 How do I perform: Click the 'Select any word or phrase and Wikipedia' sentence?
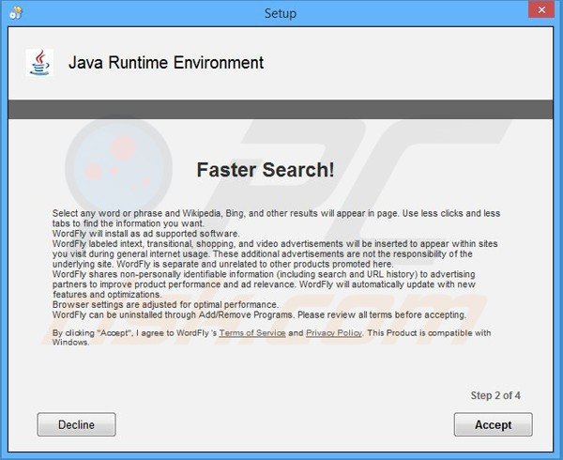click(x=276, y=218)
